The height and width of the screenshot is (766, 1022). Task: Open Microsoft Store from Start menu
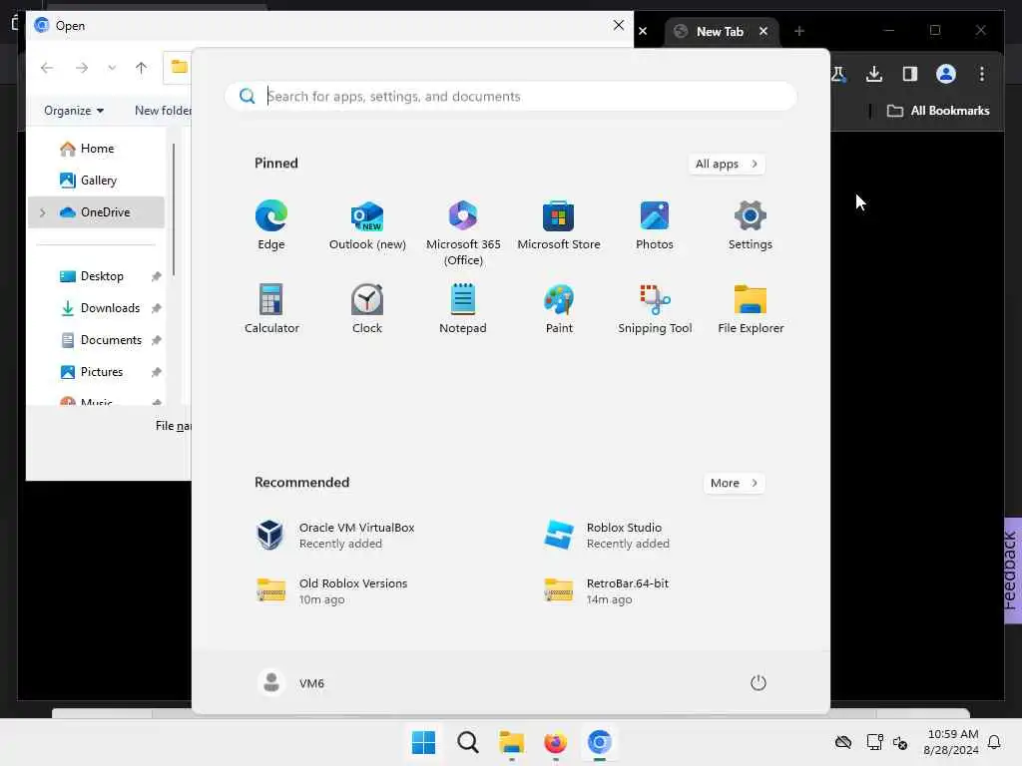[559, 225]
